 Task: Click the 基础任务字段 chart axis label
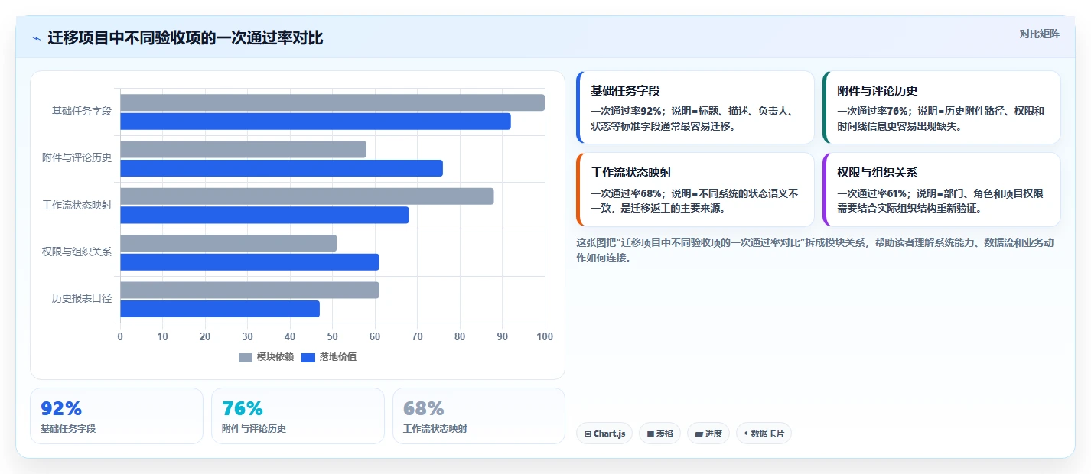pyautogui.click(x=82, y=112)
